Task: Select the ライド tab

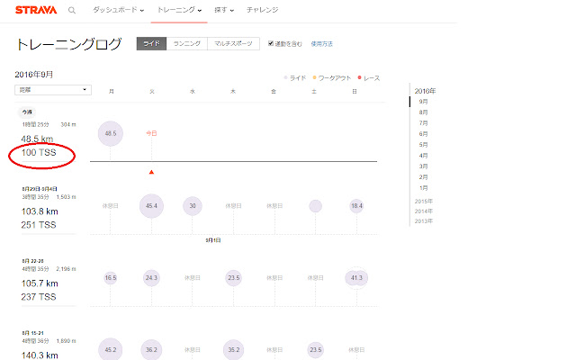Action: tap(151, 44)
